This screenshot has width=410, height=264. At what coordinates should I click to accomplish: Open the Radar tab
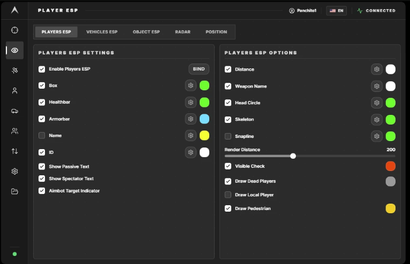183,32
